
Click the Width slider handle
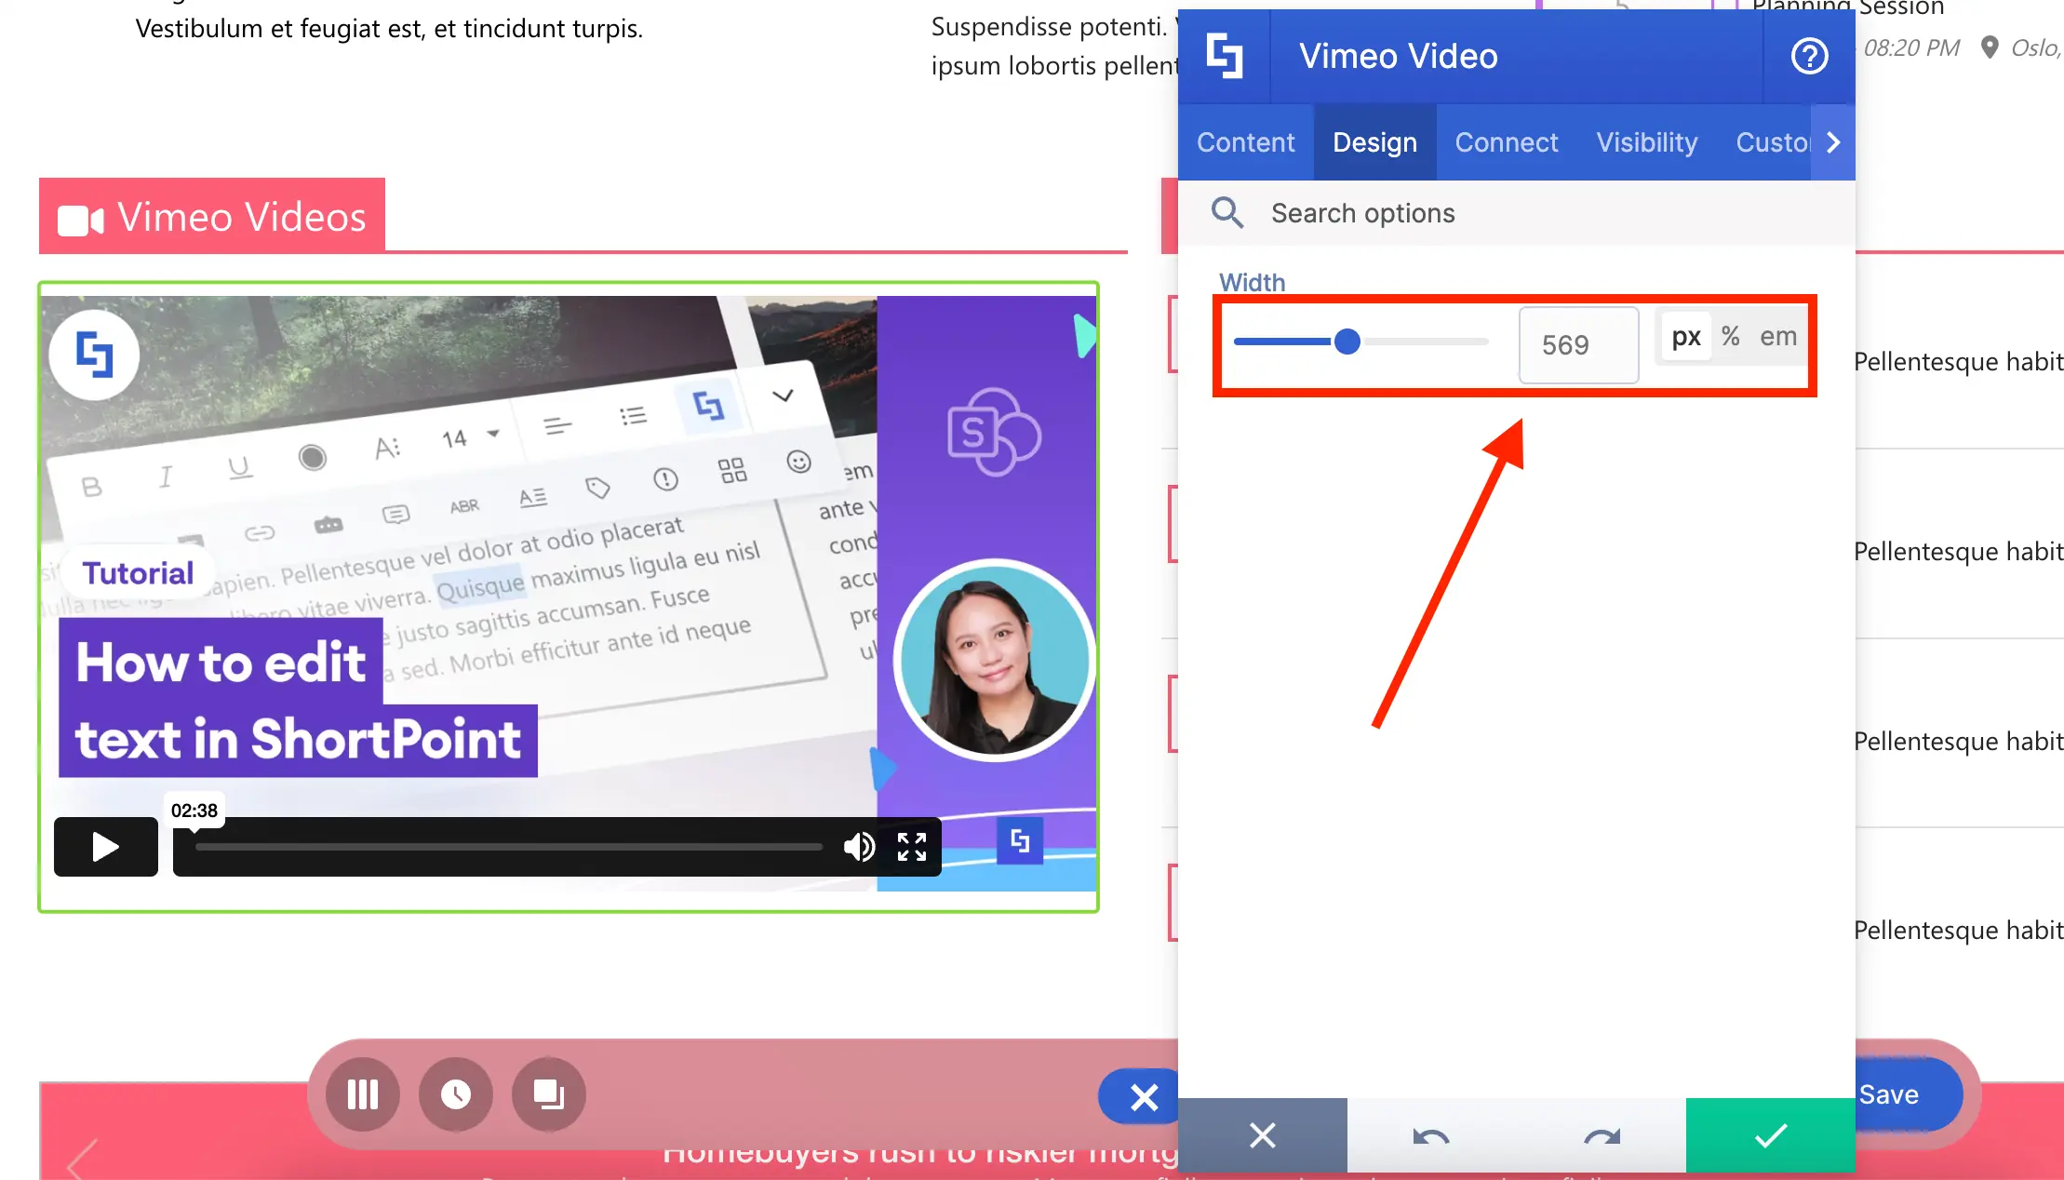[x=1347, y=342]
